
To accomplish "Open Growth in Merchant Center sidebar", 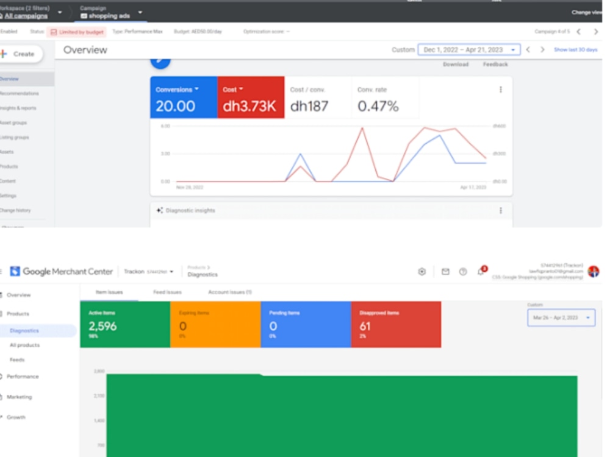I will (x=16, y=417).
